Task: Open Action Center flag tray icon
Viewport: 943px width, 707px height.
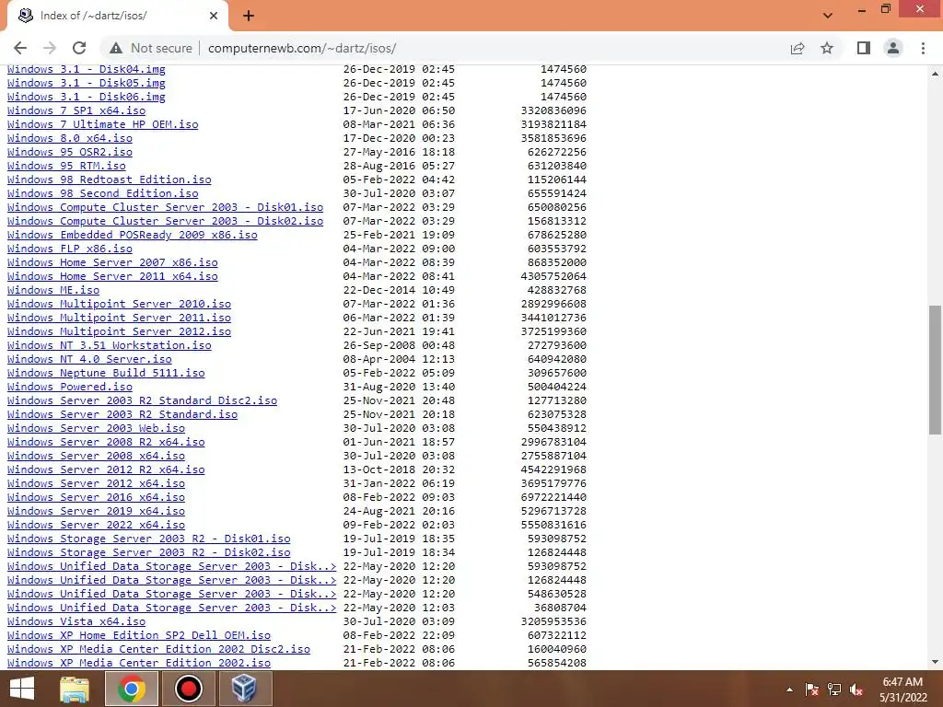Action: 812,690
